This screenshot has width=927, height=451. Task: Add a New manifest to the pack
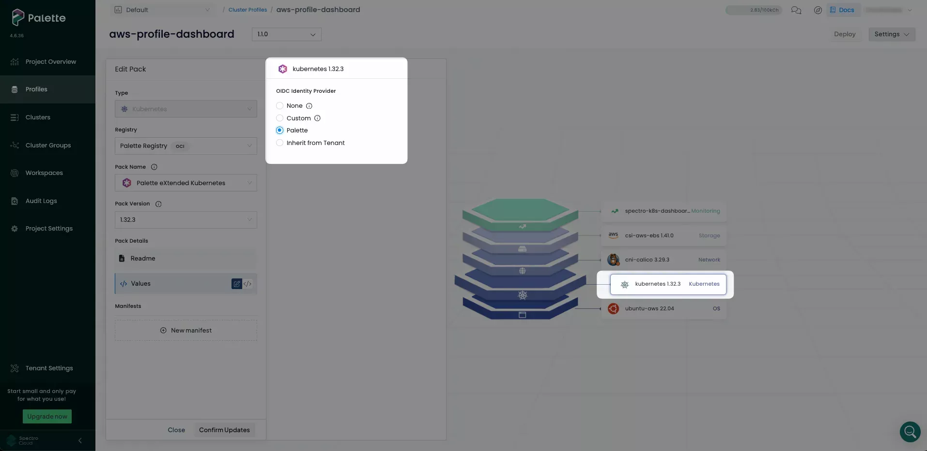186,330
